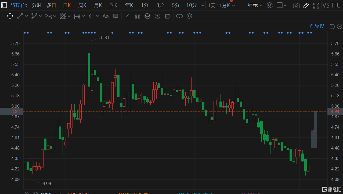
Task: Select the 季K period tab
Action: [113, 5]
